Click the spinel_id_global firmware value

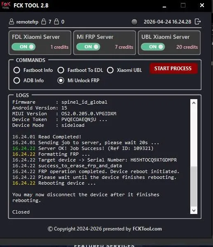84,102
